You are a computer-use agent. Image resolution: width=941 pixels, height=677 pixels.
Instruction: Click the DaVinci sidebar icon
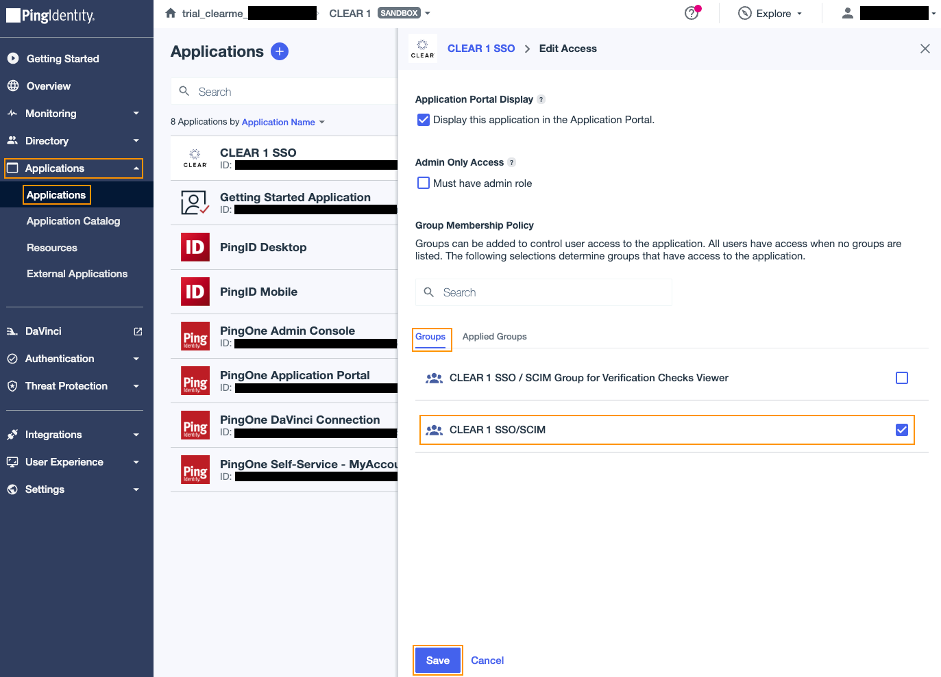pos(12,331)
